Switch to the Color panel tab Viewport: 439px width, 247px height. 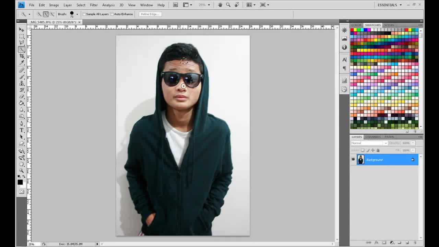point(356,25)
